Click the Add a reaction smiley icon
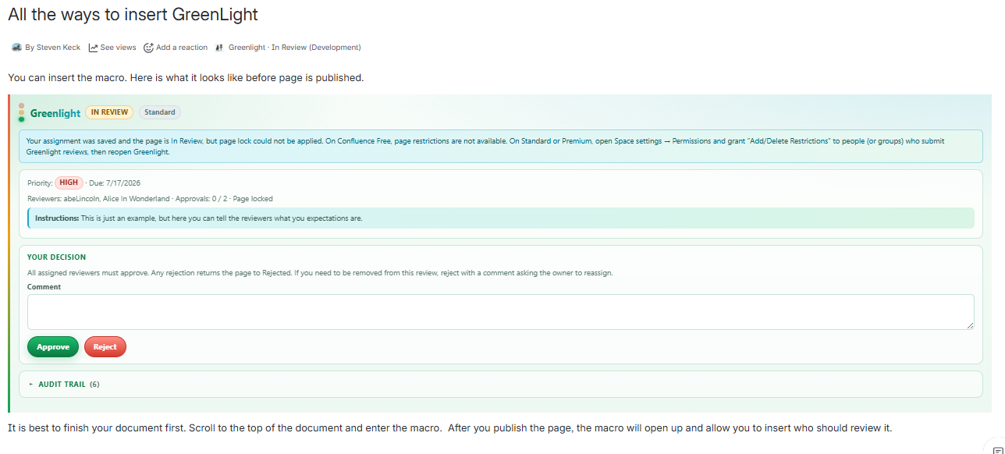 (x=148, y=48)
